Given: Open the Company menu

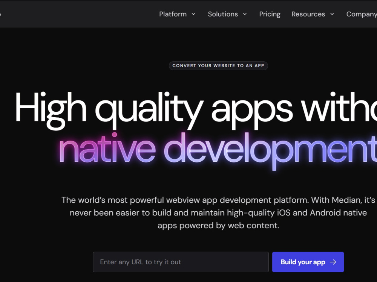Looking at the screenshot, I should [362, 14].
